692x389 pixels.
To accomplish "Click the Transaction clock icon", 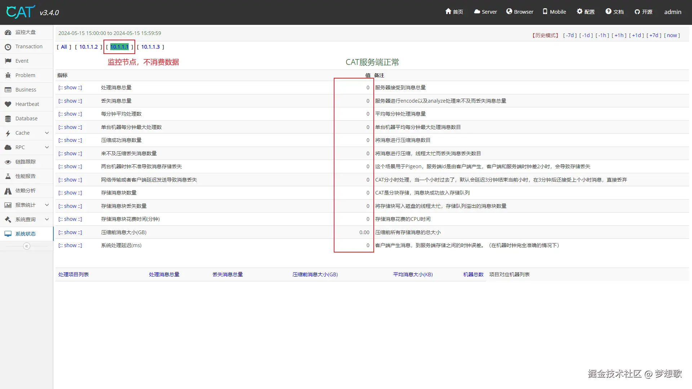I will [8, 47].
